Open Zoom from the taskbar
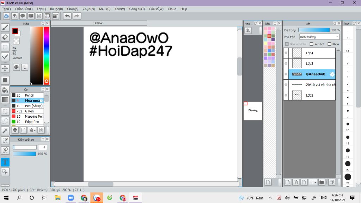Viewport: 361px width, 203px height. (71, 198)
